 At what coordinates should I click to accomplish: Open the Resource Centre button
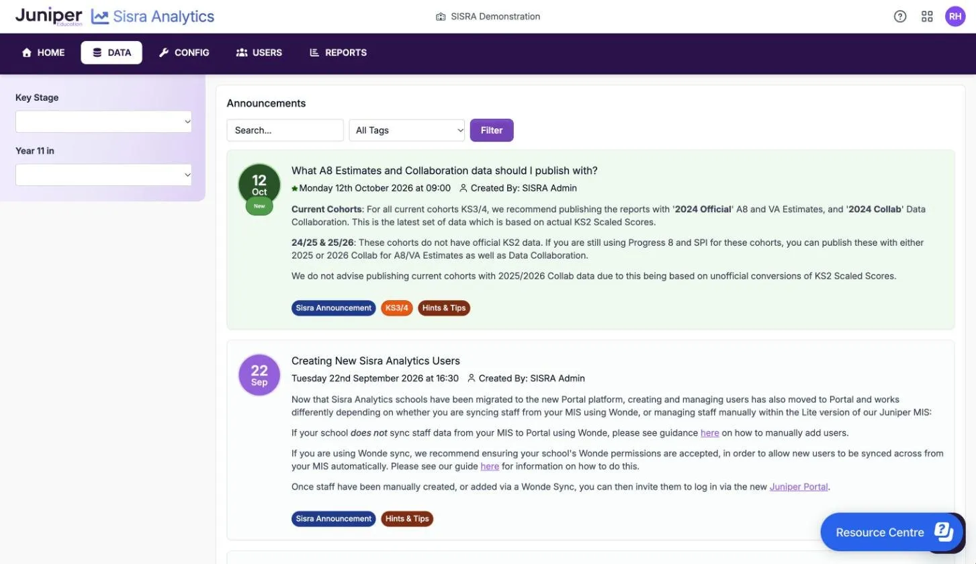coord(892,532)
